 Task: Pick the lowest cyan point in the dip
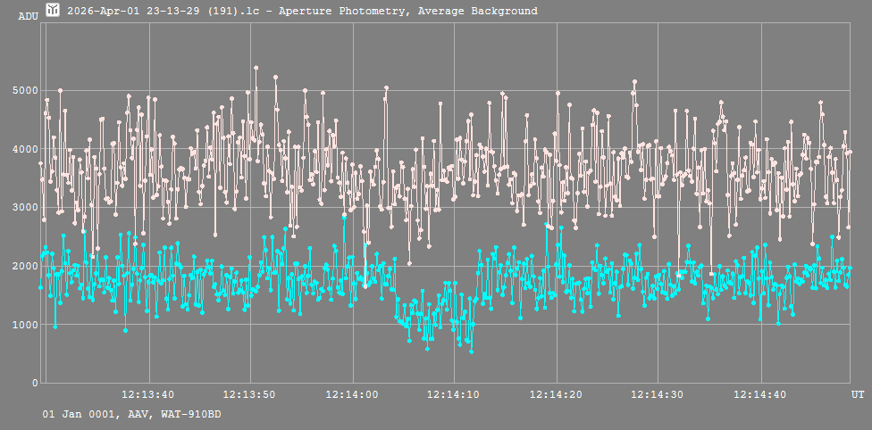click(x=471, y=351)
